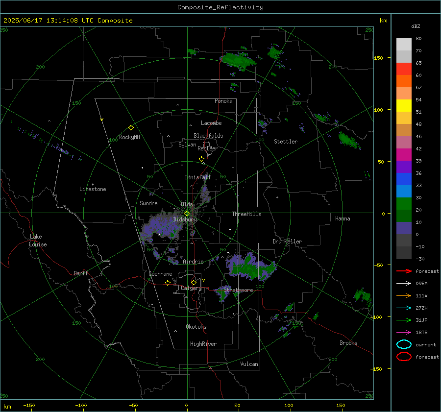Click the Blackfalds label
441x412 pixels.
[x=208, y=136]
